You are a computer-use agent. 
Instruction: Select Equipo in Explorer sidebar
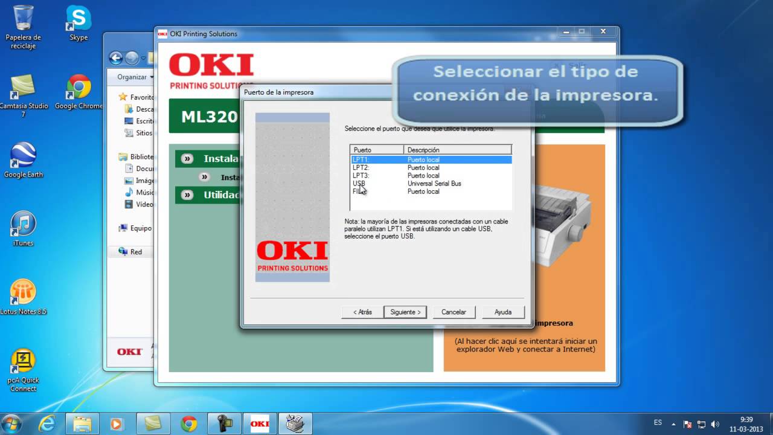coord(135,228)
